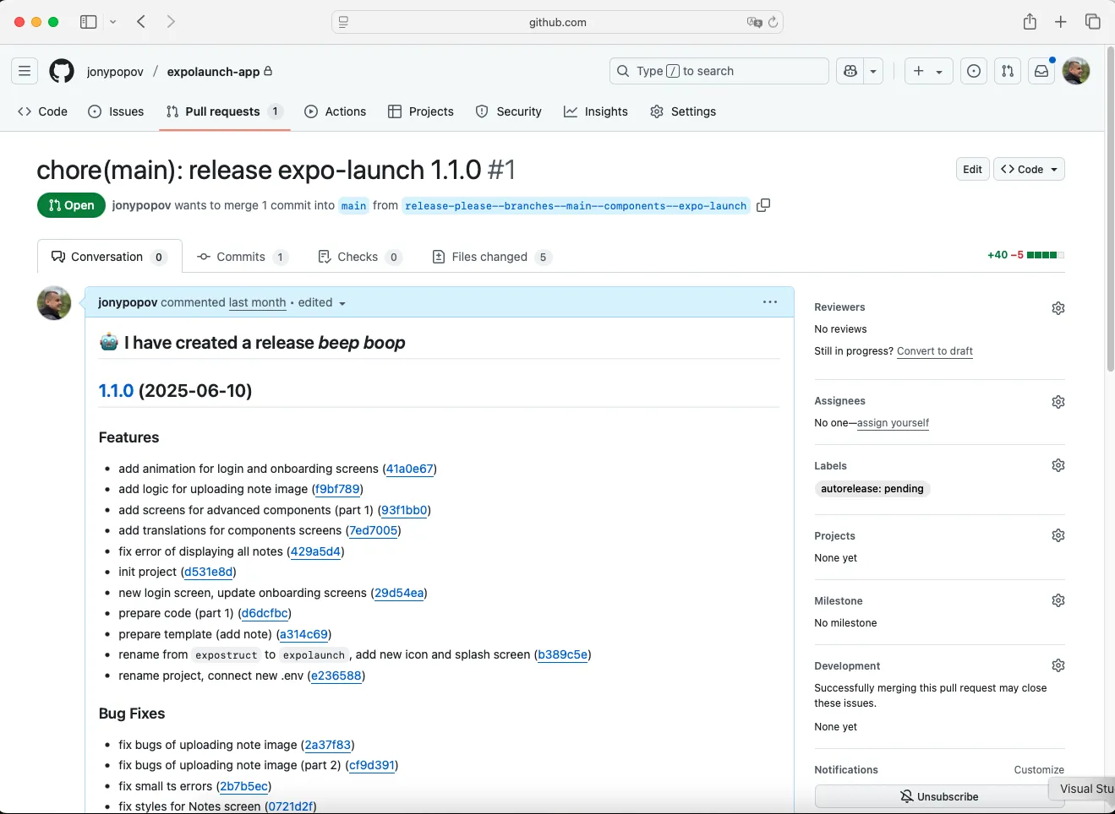Open the Labels gear settings
The image size is (1115, 814).
click(1058, 465)
